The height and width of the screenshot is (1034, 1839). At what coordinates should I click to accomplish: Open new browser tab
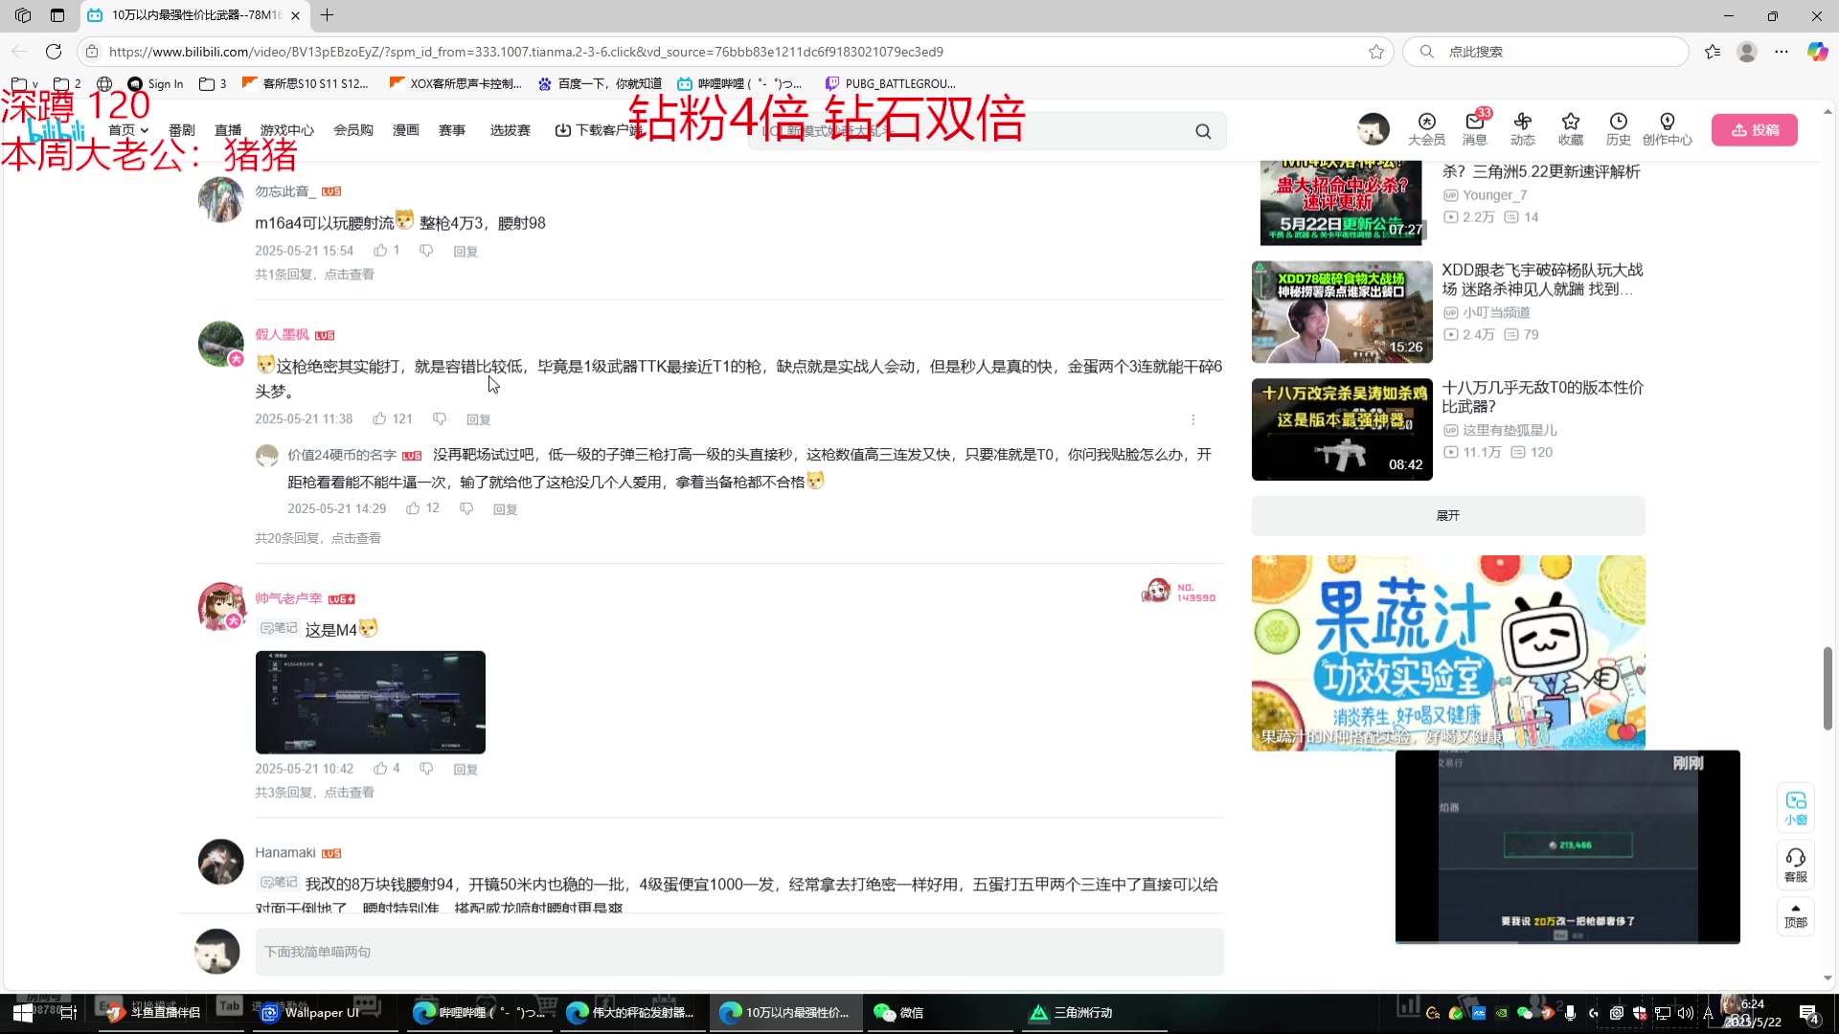(x=327, y=15)
